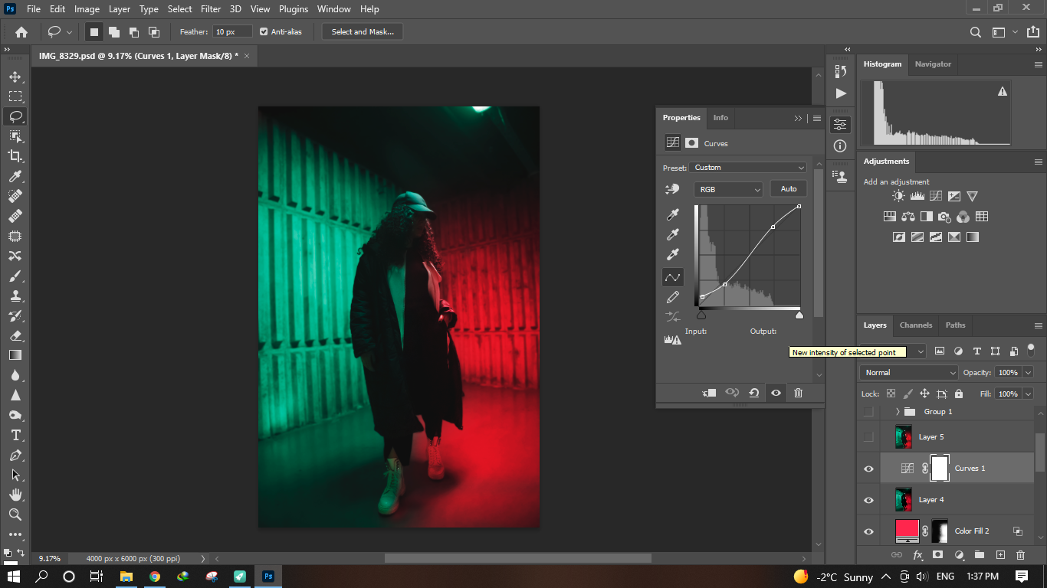Expand the Group 1 folder
The width and height of the screenshot is (1047, 588).
coord(898,412)
